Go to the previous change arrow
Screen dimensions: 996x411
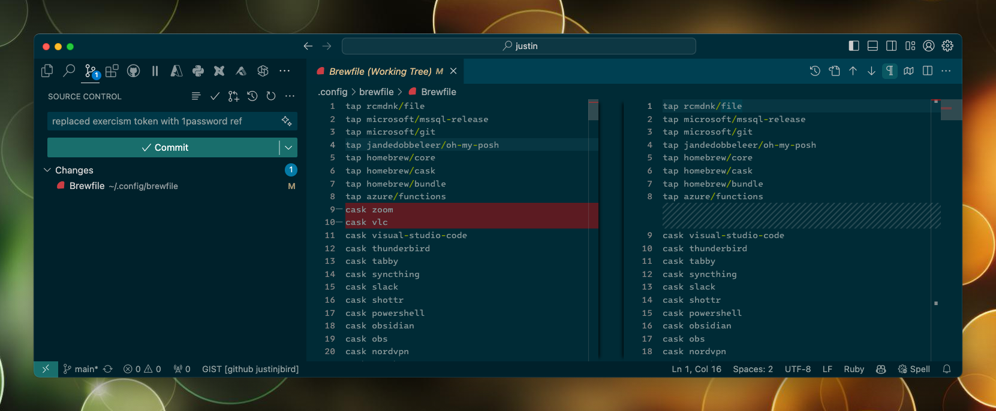click(x=853, y=71)
